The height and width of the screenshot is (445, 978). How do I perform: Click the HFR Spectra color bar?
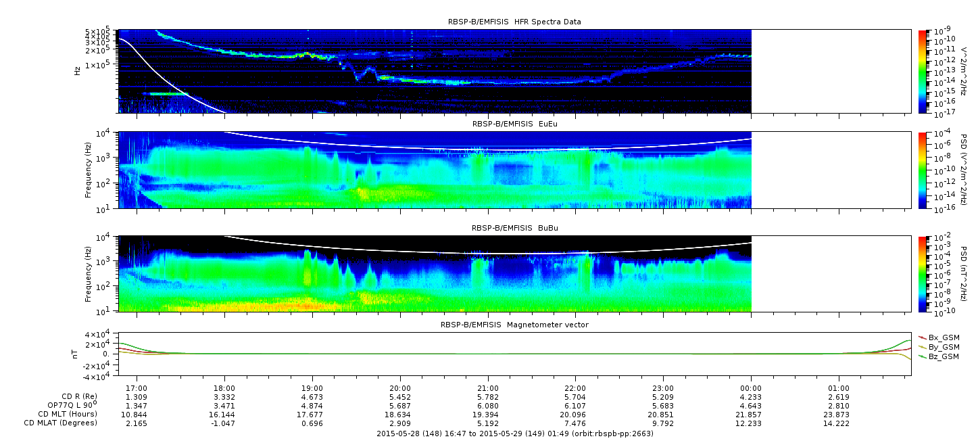923,72
